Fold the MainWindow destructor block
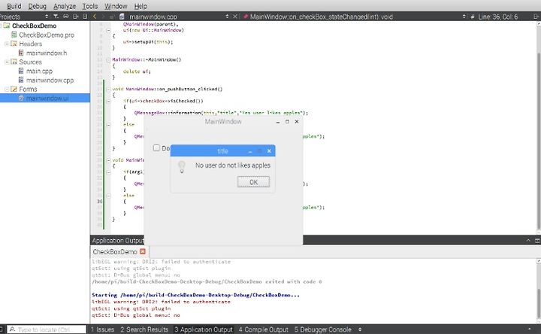 coord(108,59)
